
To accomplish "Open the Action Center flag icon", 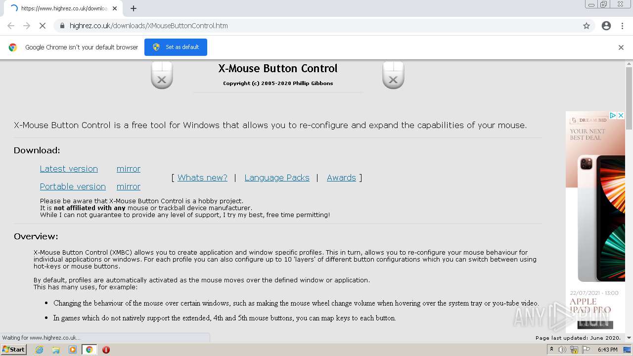I will pos(586,350).
